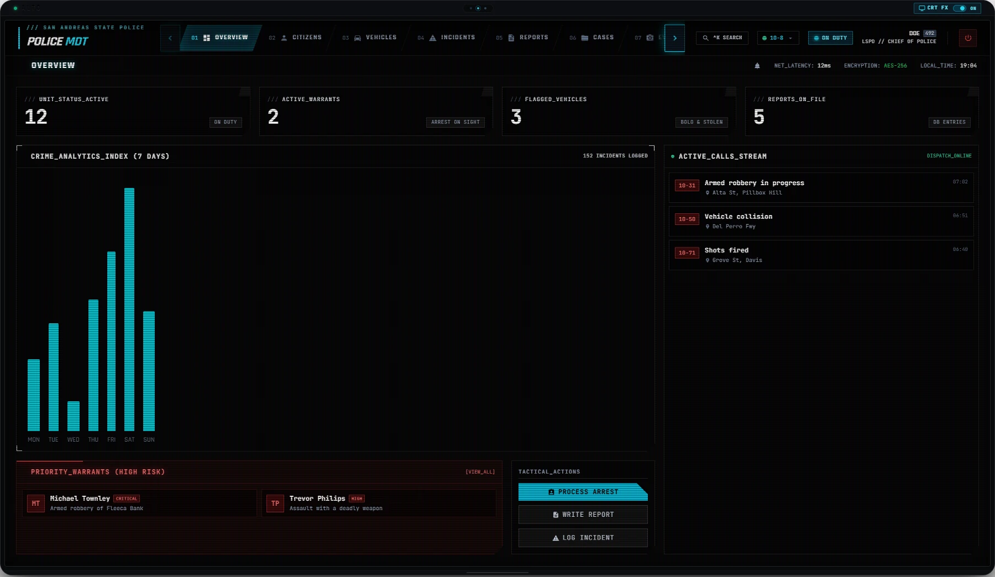This screenshot has width=995, height=577.
Task: Open the ^K Search box
Action: (722, 38)
